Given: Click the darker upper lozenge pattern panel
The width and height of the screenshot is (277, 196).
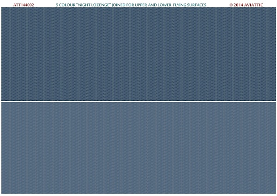Looking at the screenshot, I should [138, 54].
